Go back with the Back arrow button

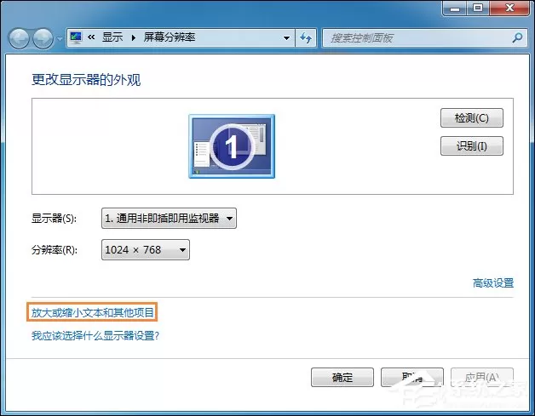[19, 38]
